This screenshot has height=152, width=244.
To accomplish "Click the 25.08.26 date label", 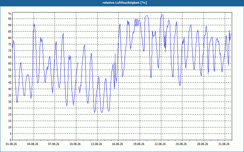I will pos(181,144).
